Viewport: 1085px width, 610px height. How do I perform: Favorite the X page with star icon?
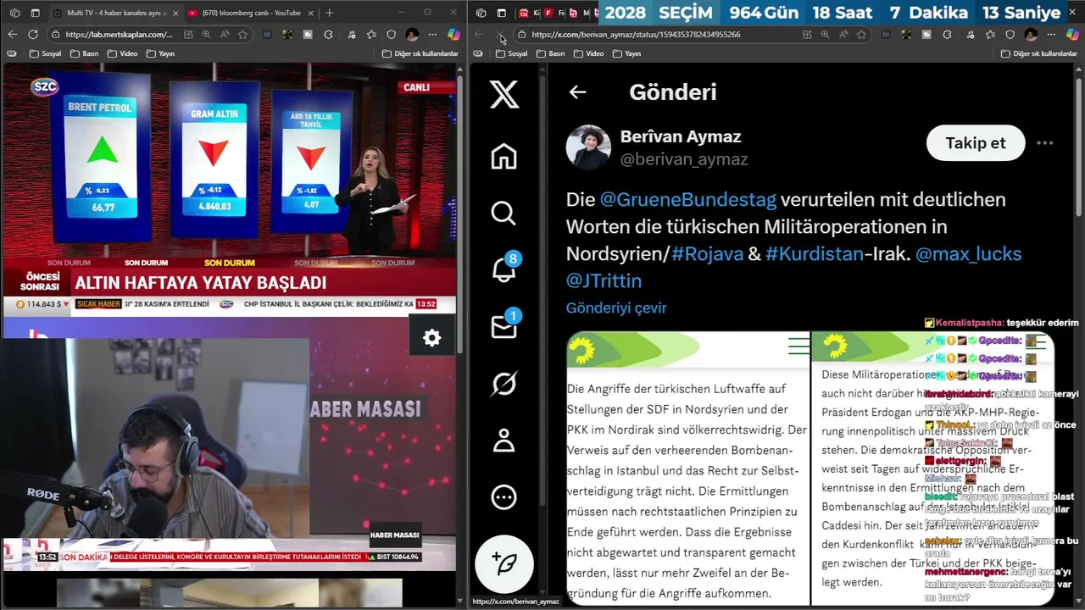click(861, 35)
